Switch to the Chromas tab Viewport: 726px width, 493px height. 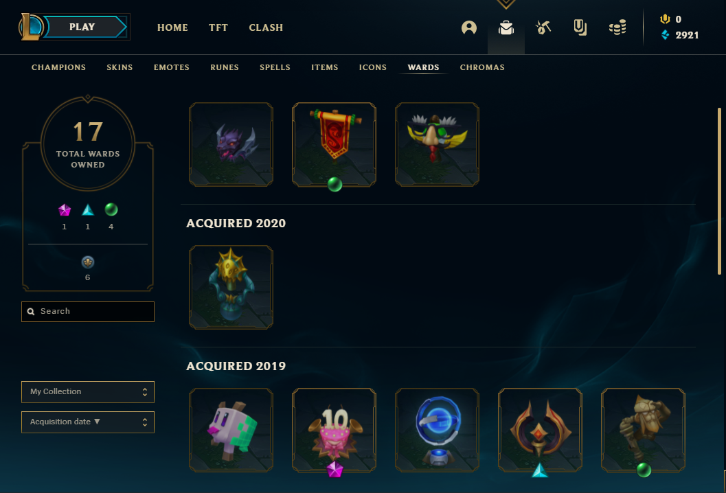[x=482, y=67]
